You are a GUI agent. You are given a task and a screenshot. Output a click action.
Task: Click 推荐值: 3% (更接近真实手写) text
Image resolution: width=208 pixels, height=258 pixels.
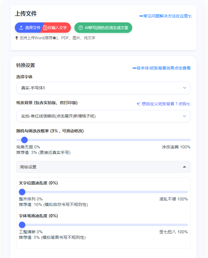(43, 152)
